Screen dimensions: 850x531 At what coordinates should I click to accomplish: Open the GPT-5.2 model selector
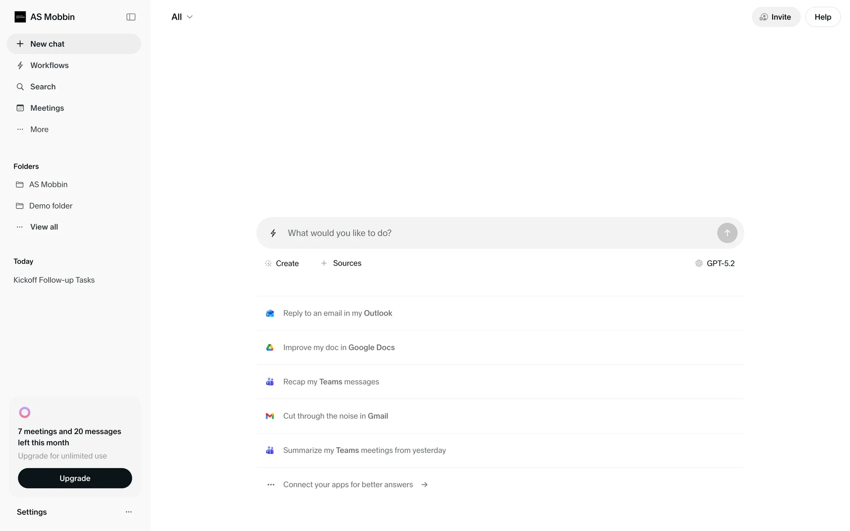[x=715, y=263]
